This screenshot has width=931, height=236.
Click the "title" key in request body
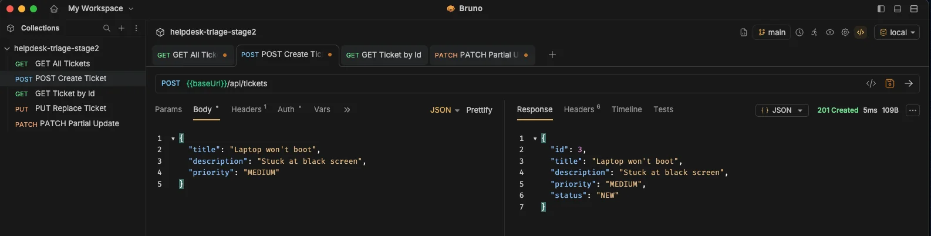coord(204,150)
